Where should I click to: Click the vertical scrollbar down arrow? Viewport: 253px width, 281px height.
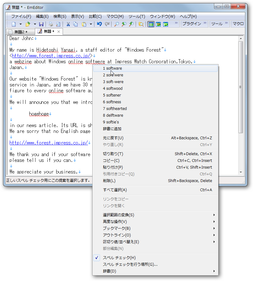241,172
